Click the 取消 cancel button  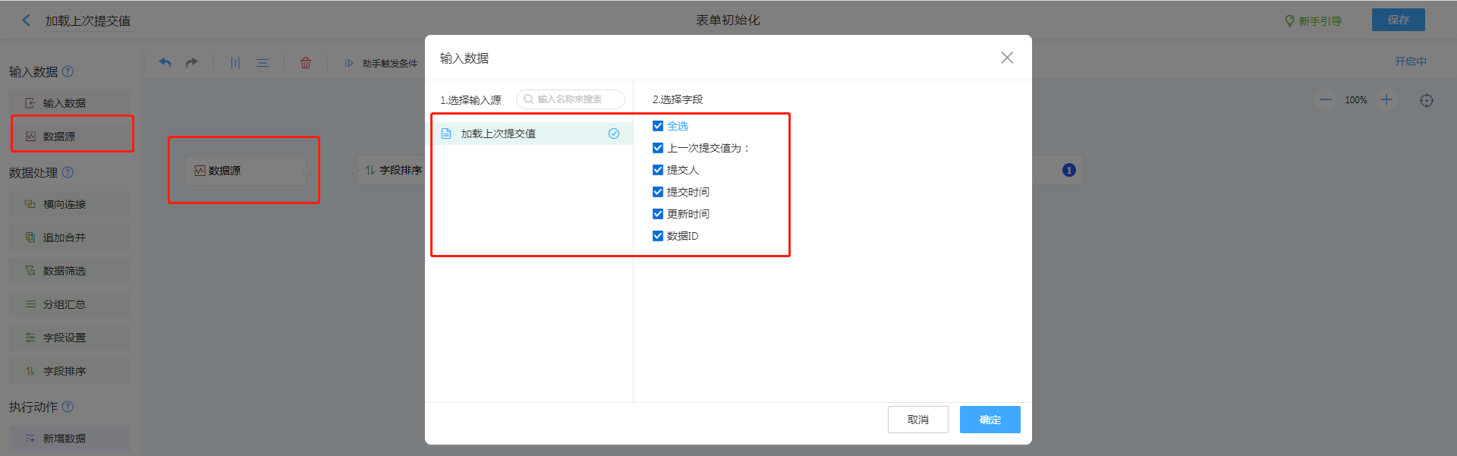(x=917, y=420)
